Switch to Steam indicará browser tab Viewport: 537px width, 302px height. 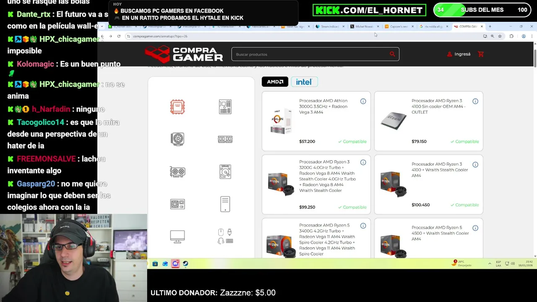(330, 26)
